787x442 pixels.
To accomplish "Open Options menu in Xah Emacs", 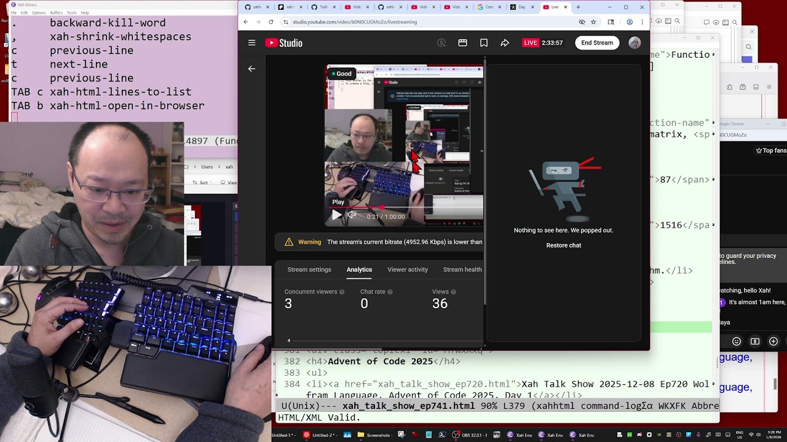I will 39,12.
